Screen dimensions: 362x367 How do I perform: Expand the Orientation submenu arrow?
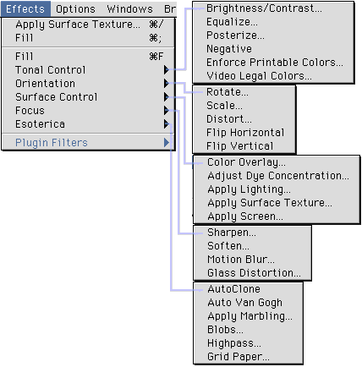167,83
